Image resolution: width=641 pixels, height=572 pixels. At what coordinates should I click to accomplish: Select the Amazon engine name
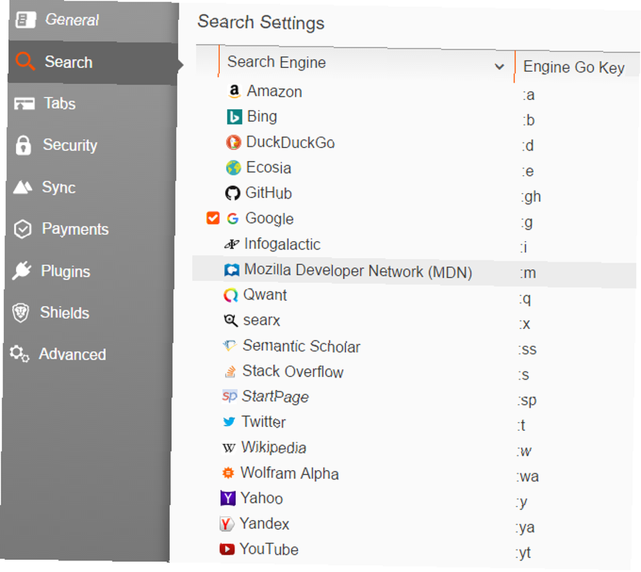tap(274, 92)
